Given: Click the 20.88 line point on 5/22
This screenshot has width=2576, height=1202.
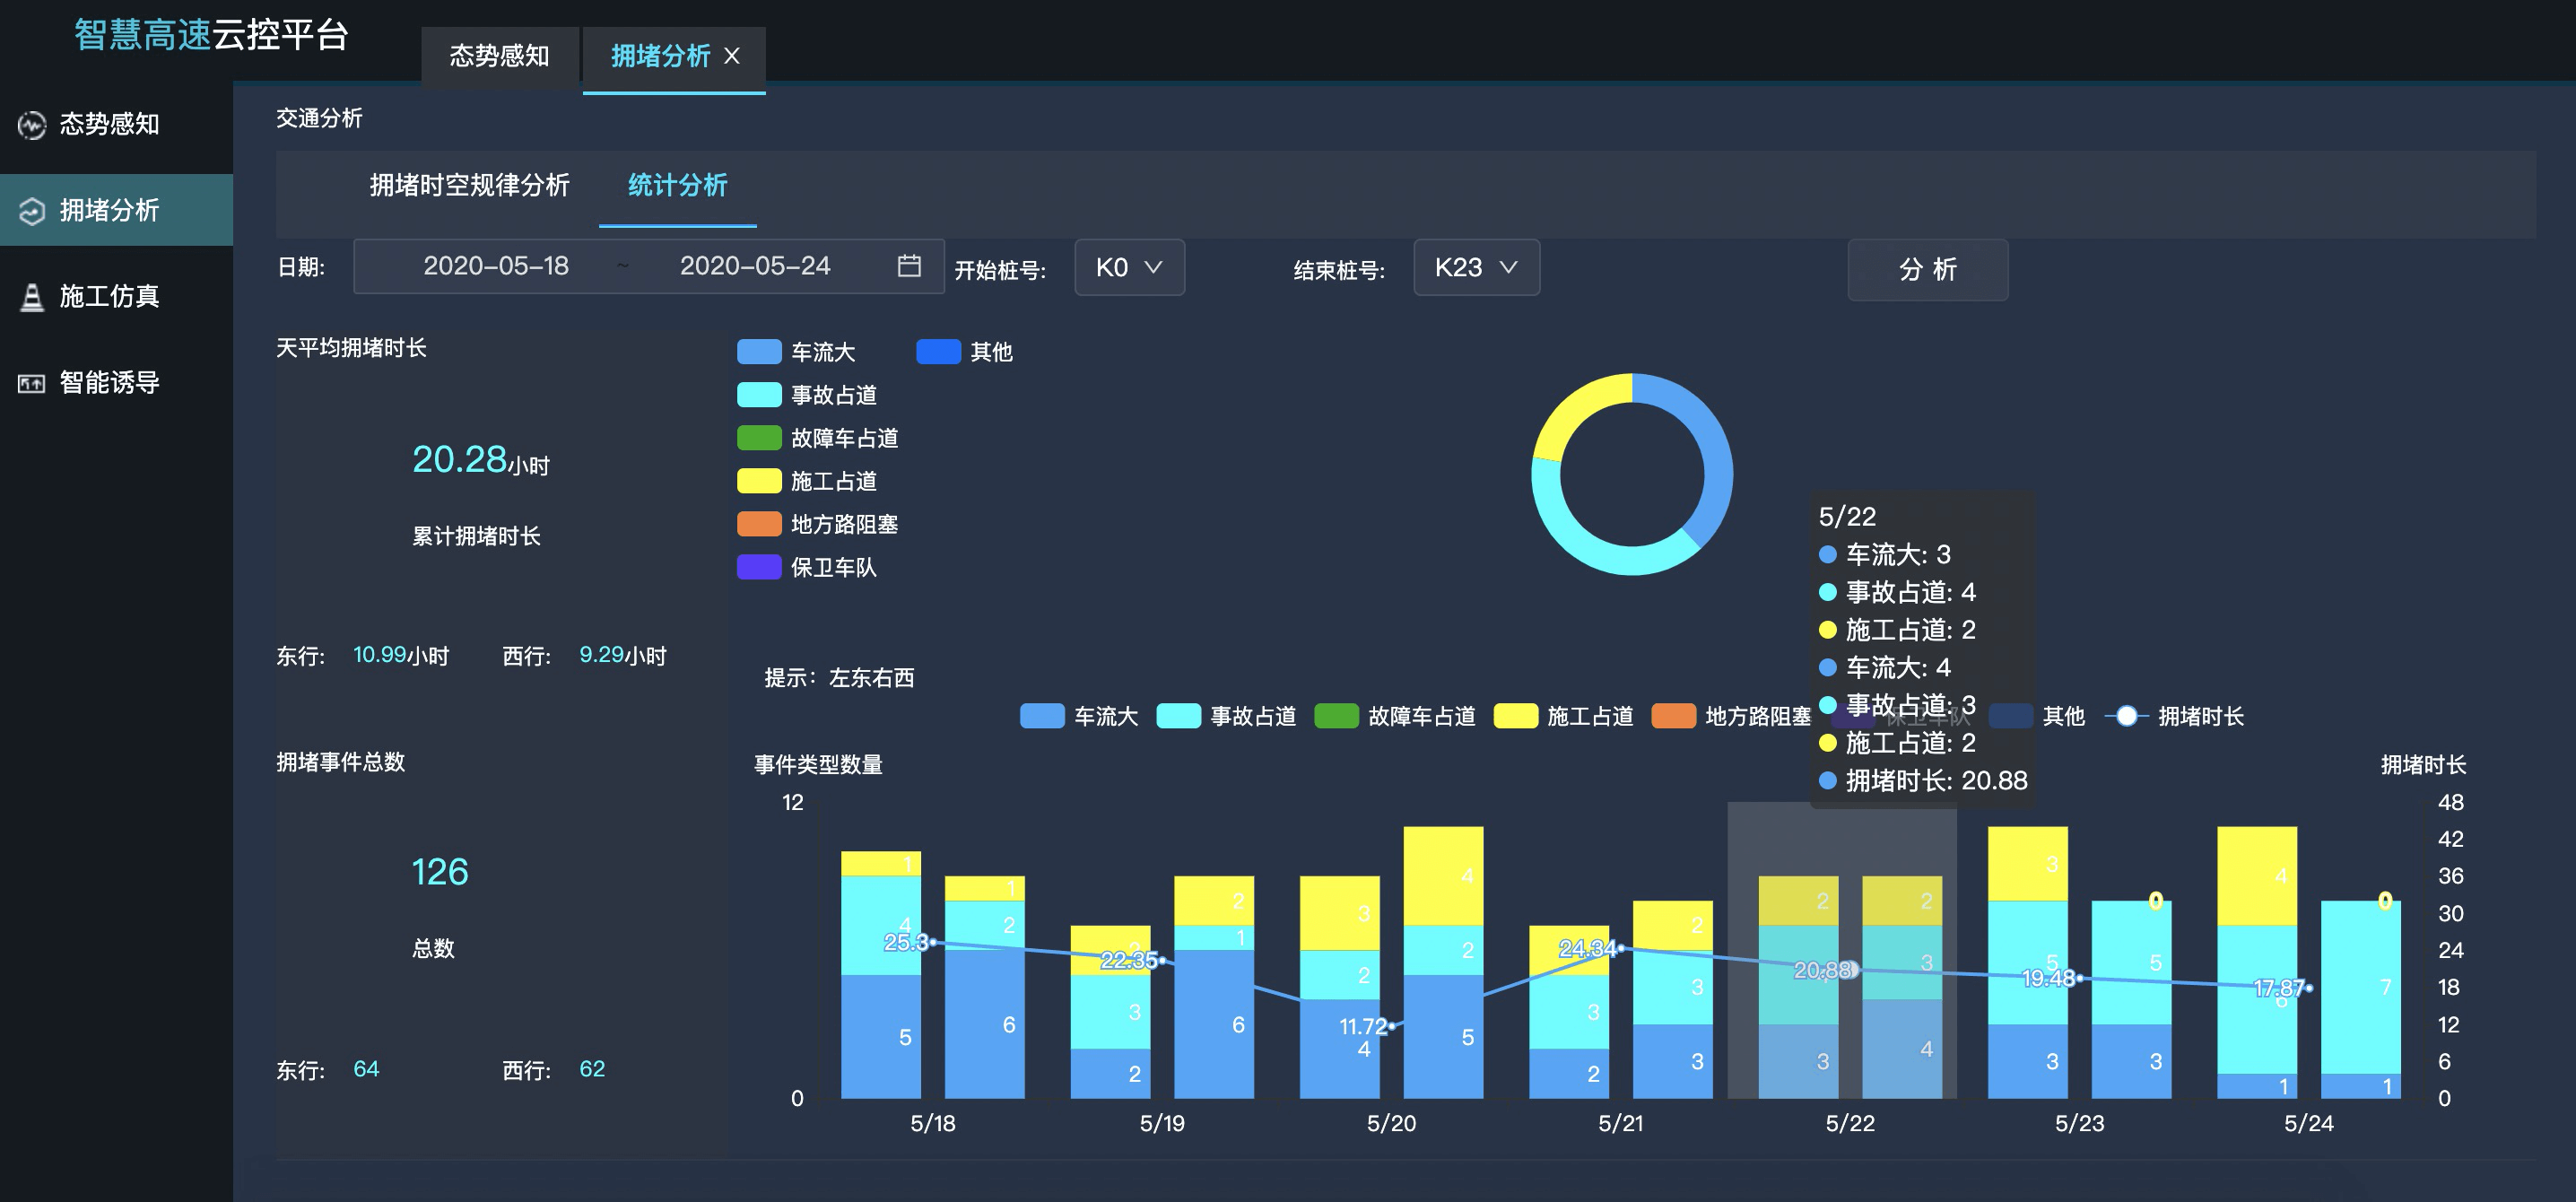Looking at the screenshot, I should point(1851,969).
